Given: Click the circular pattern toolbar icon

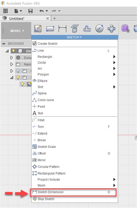Looking at the screenshot, I should [111, 29].
